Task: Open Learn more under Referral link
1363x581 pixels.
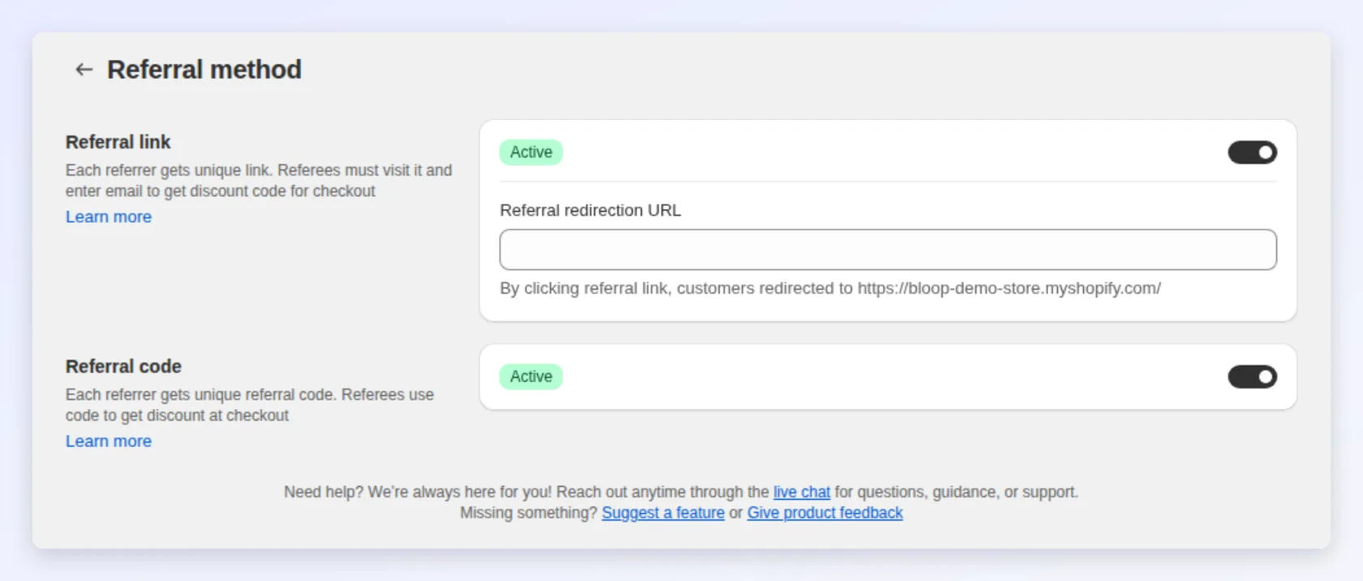Action: click(x=109, y=217)
